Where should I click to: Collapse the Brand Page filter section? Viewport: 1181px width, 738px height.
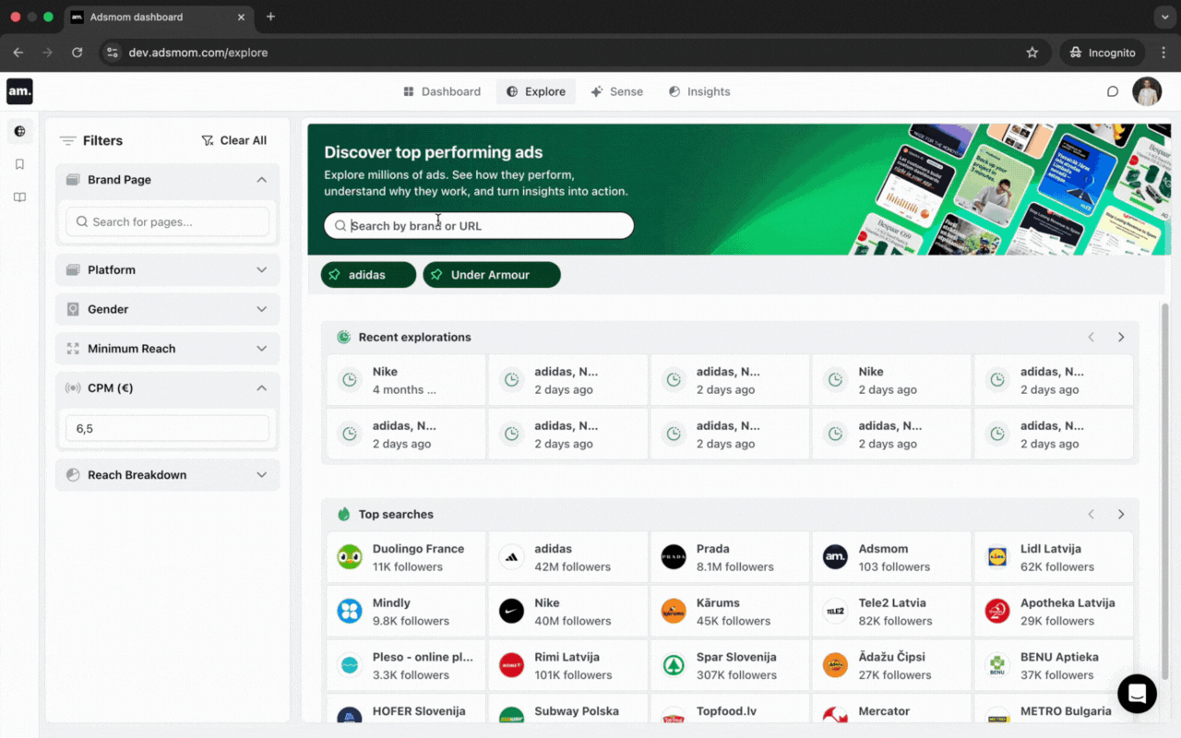pos(261,180)
